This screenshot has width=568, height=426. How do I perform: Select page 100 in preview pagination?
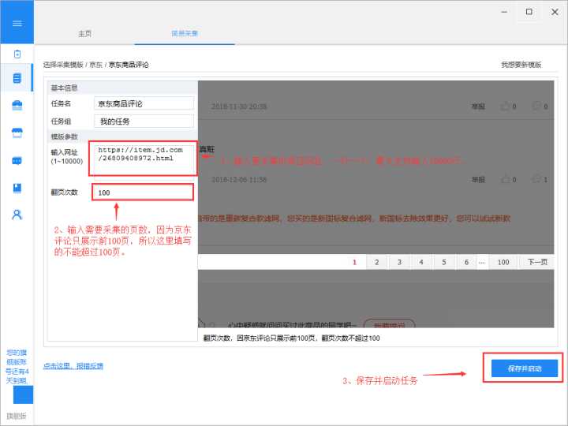(x=503, y=262)
